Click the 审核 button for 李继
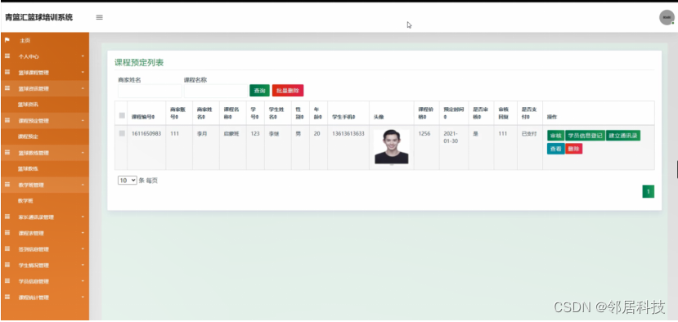678x322 pixels. pyautogui.click(x=555, y=136)
